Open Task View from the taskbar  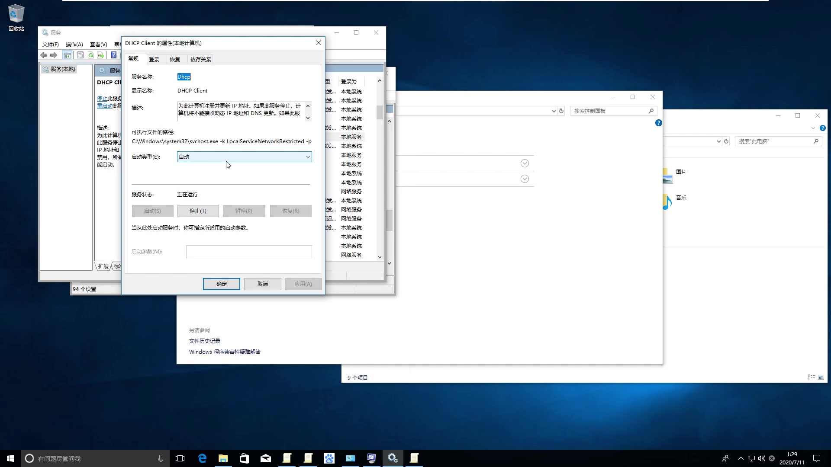(x=180, y=458)
